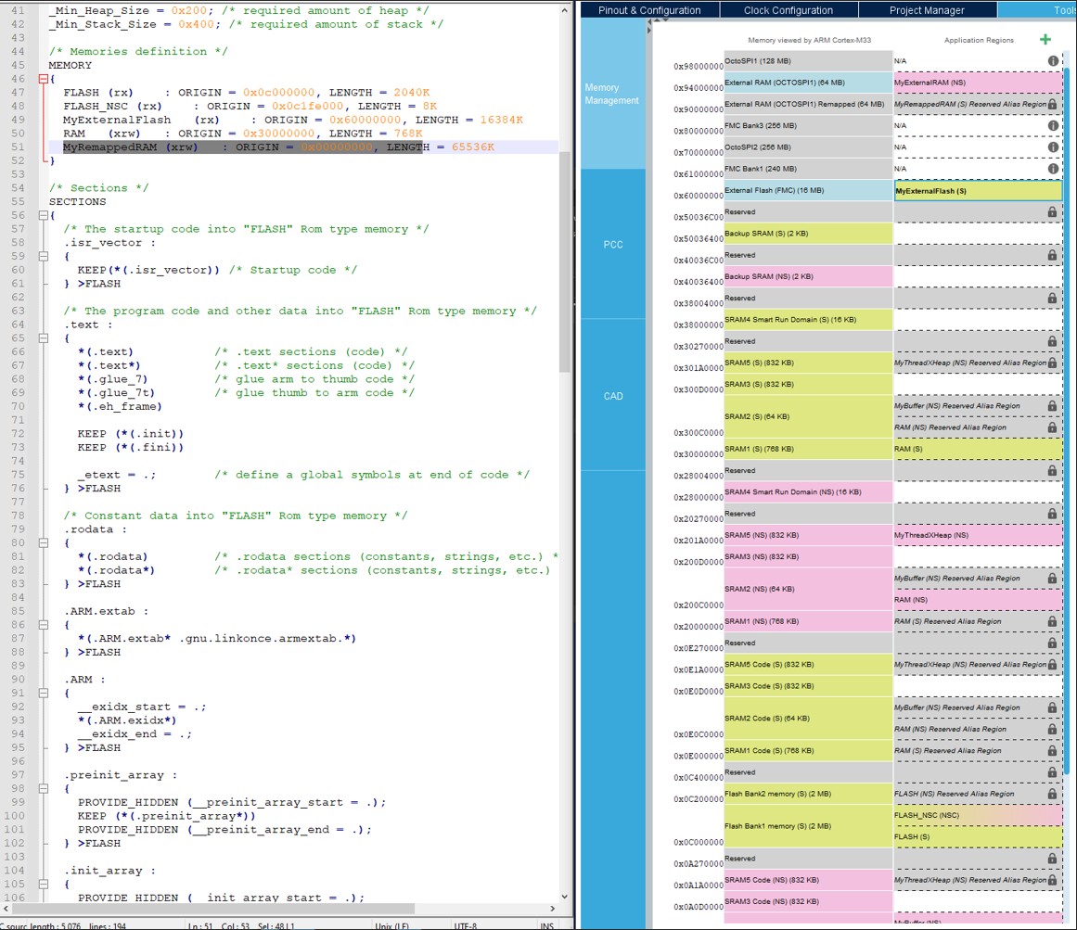The height and width of the screenshot is (930, 1077).
Task: Click lock icon on Reserved row at 0x50036C00
Action: pyautogui.click(x=1052, y=212)
